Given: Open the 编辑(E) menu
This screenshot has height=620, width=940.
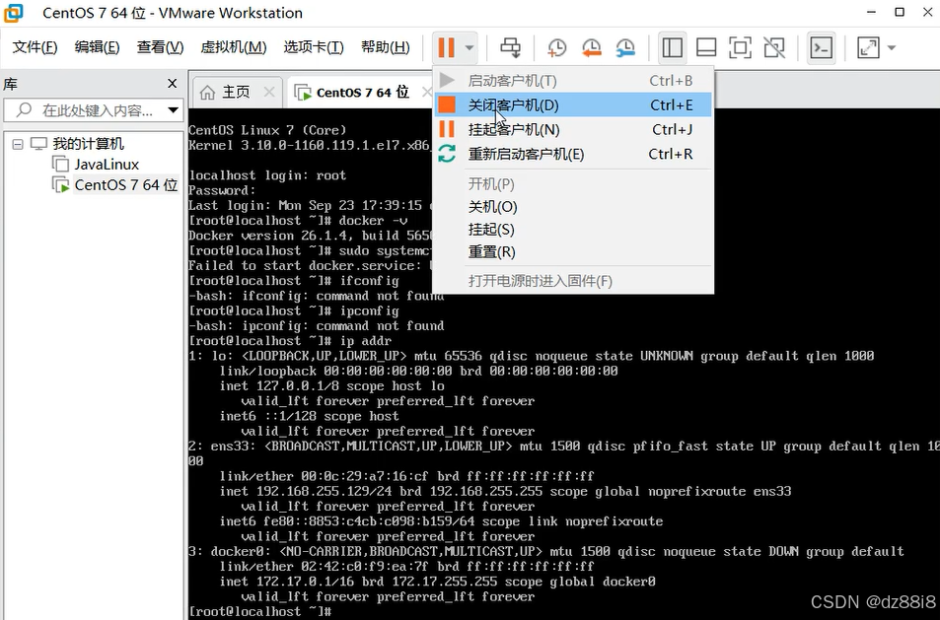Looking at the screenshot, I should pos(97,46).
